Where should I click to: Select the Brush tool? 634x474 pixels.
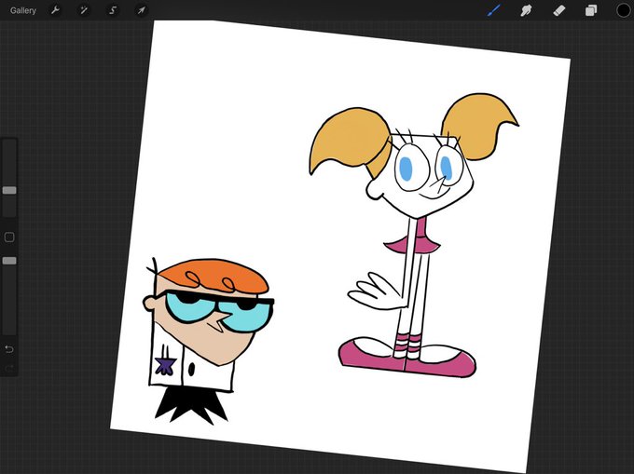[x=494, y=10]
